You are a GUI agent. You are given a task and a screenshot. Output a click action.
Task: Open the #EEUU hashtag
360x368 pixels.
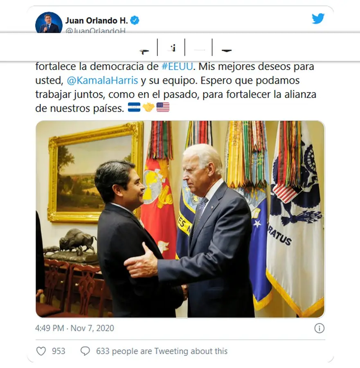click(x=177, y=66)
